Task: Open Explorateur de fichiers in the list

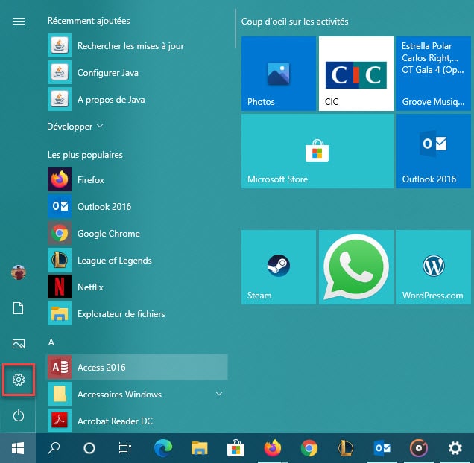Action: [x=138, y=314]
